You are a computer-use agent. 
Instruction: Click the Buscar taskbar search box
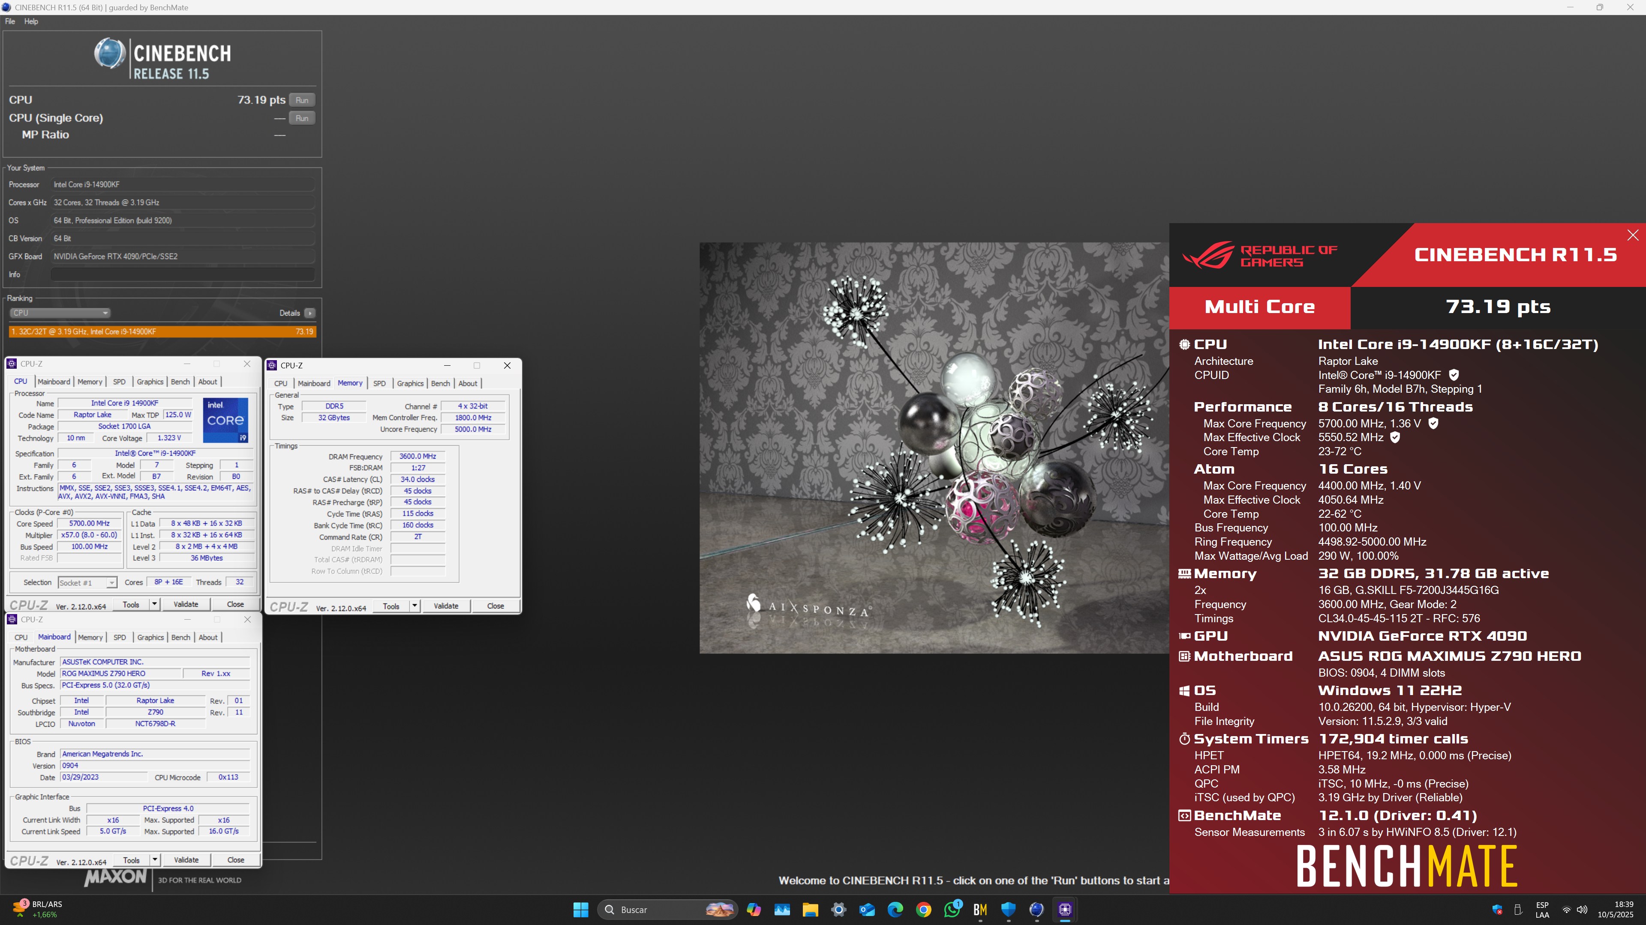[x=668, y=910]
